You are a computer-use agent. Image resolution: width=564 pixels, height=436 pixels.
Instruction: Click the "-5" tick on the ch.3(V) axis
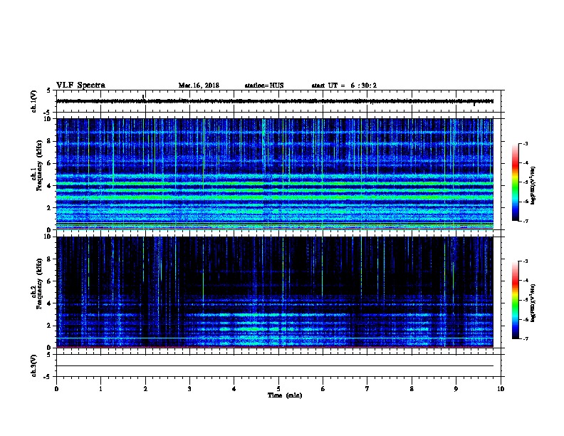click(x=48, y=377)
